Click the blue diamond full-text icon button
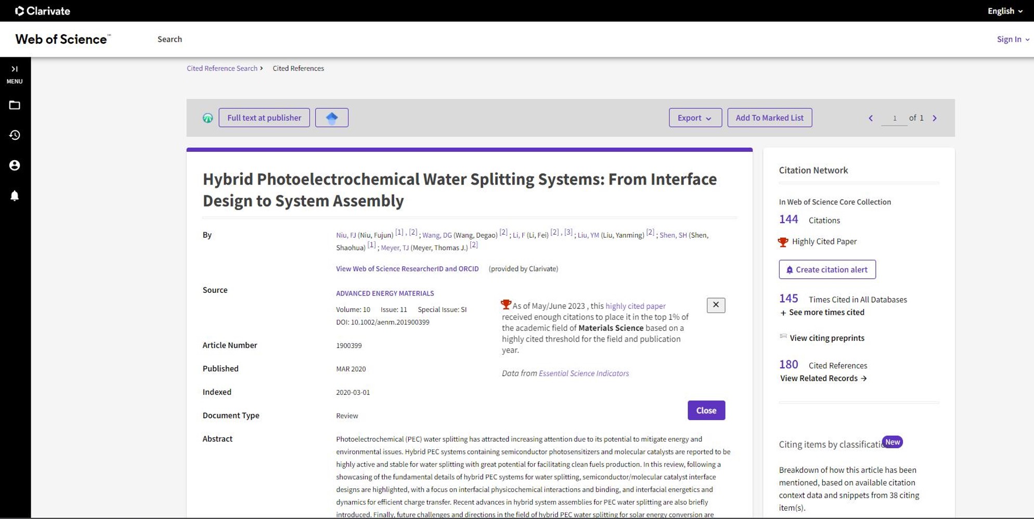Viewport: 1034px width, 519px height. [332, 118]
